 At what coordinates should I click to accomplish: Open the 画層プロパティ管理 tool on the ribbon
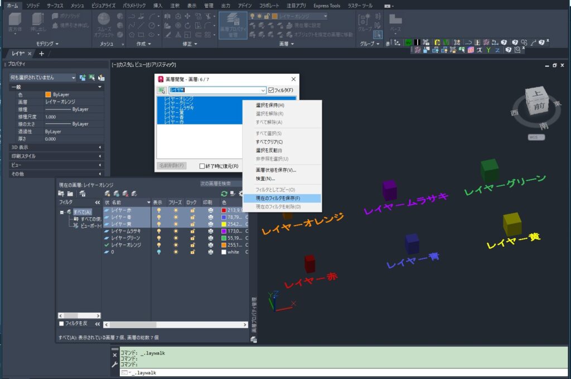(x=234, y=25)
